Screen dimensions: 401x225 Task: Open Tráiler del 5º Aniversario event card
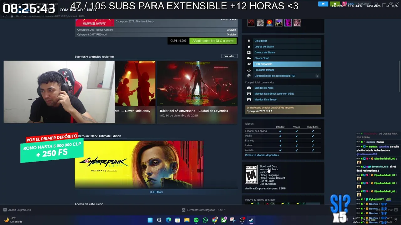(x=197, y=92)
